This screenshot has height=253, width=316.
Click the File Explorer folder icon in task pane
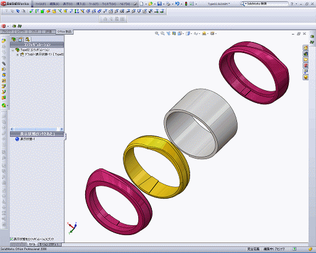pos(306,60)
